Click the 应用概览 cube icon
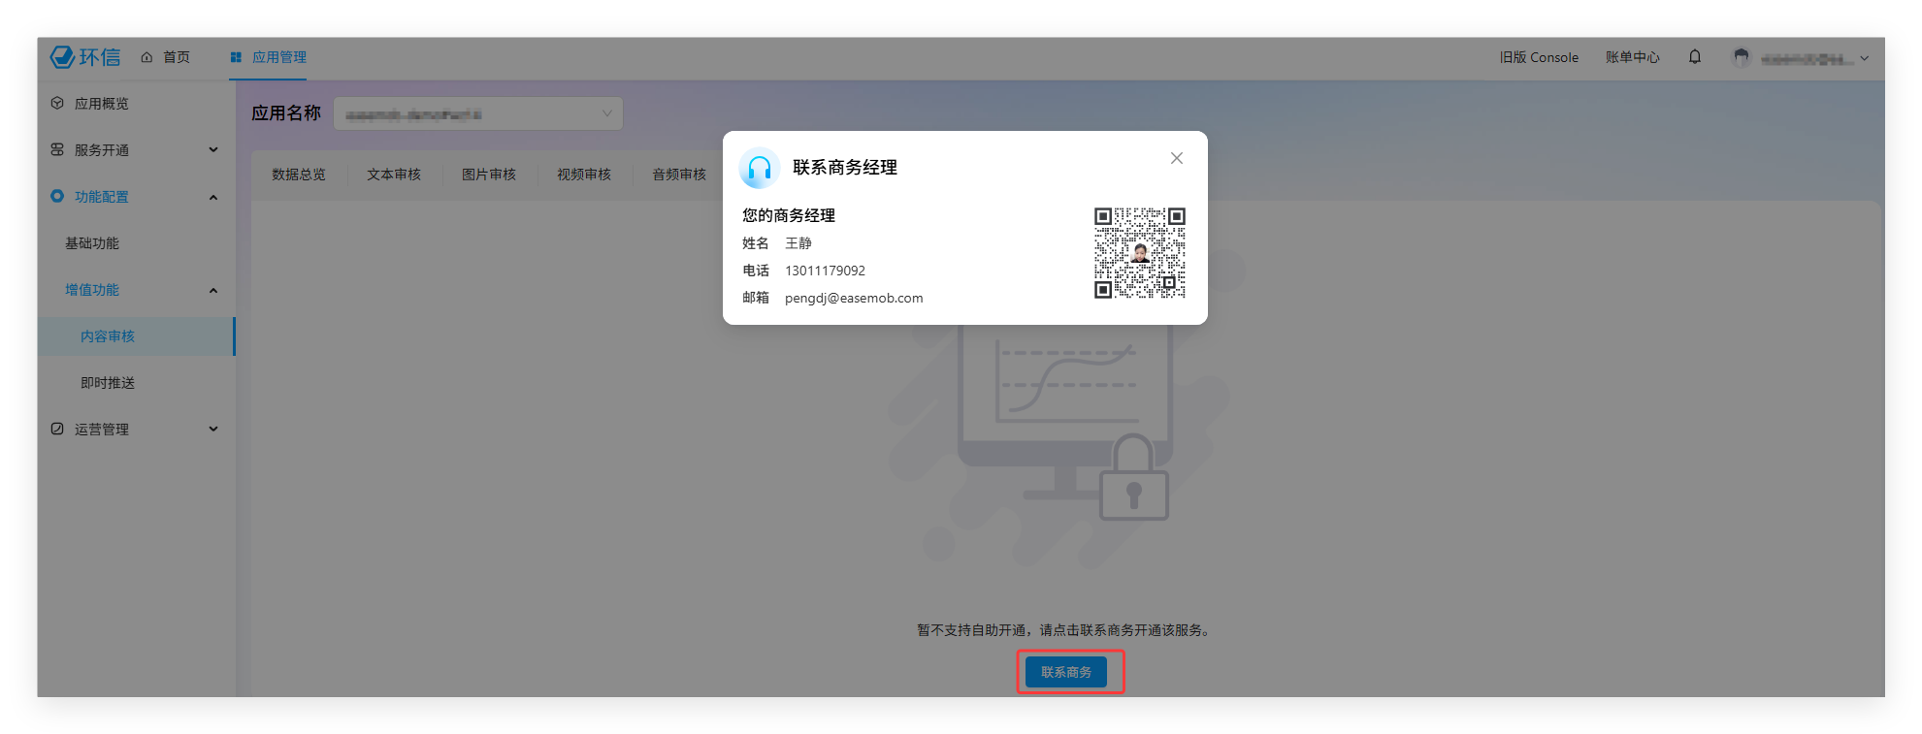This screenshot has height=734, width=1922. (57, 104)
